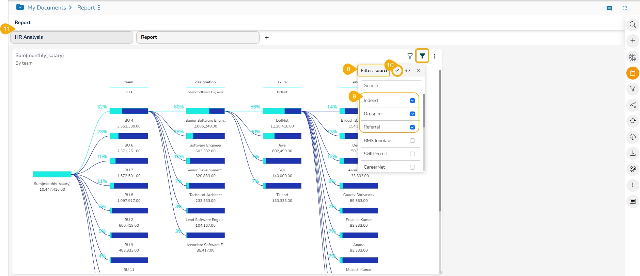
Task: Click the share icon in right sidebar
Action: click(633, 105)
